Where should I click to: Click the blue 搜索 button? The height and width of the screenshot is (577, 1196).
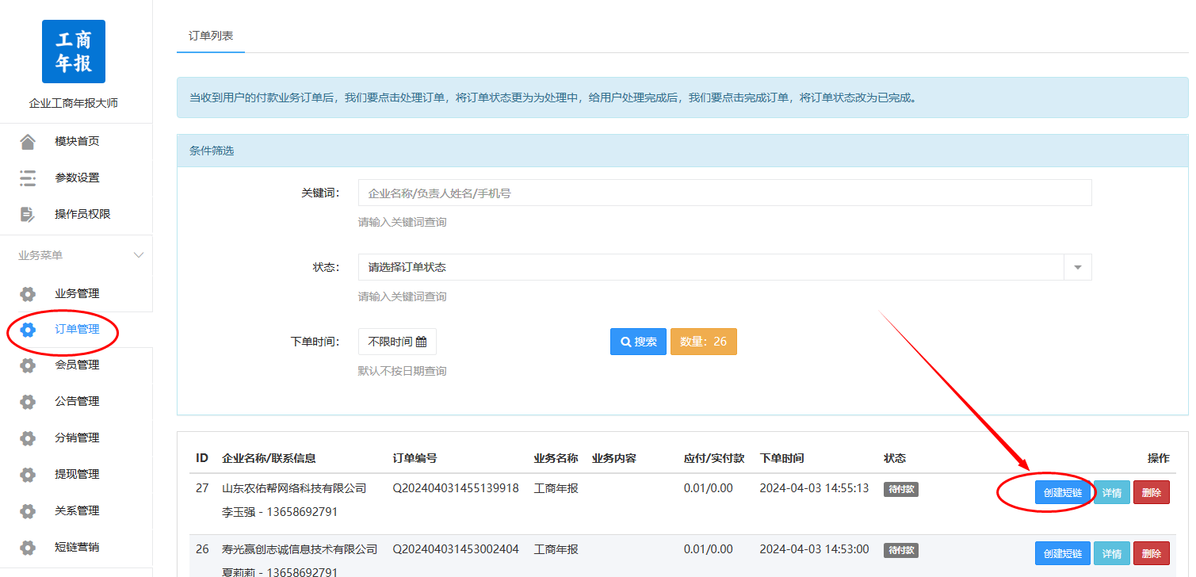point(638,342)
